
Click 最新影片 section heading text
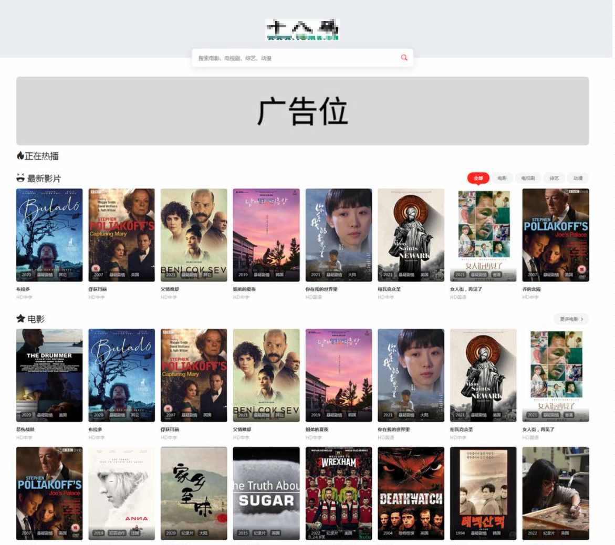pos(44,179)
